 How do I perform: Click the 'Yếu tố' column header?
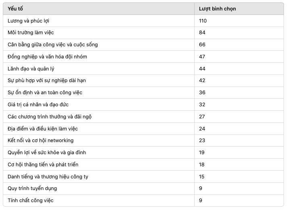[x=99, y=8]
